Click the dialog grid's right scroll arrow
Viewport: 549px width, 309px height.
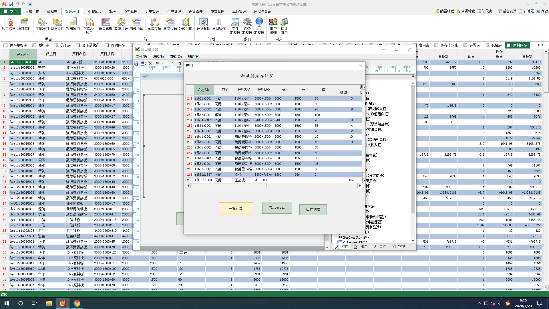tap(360, 186)
